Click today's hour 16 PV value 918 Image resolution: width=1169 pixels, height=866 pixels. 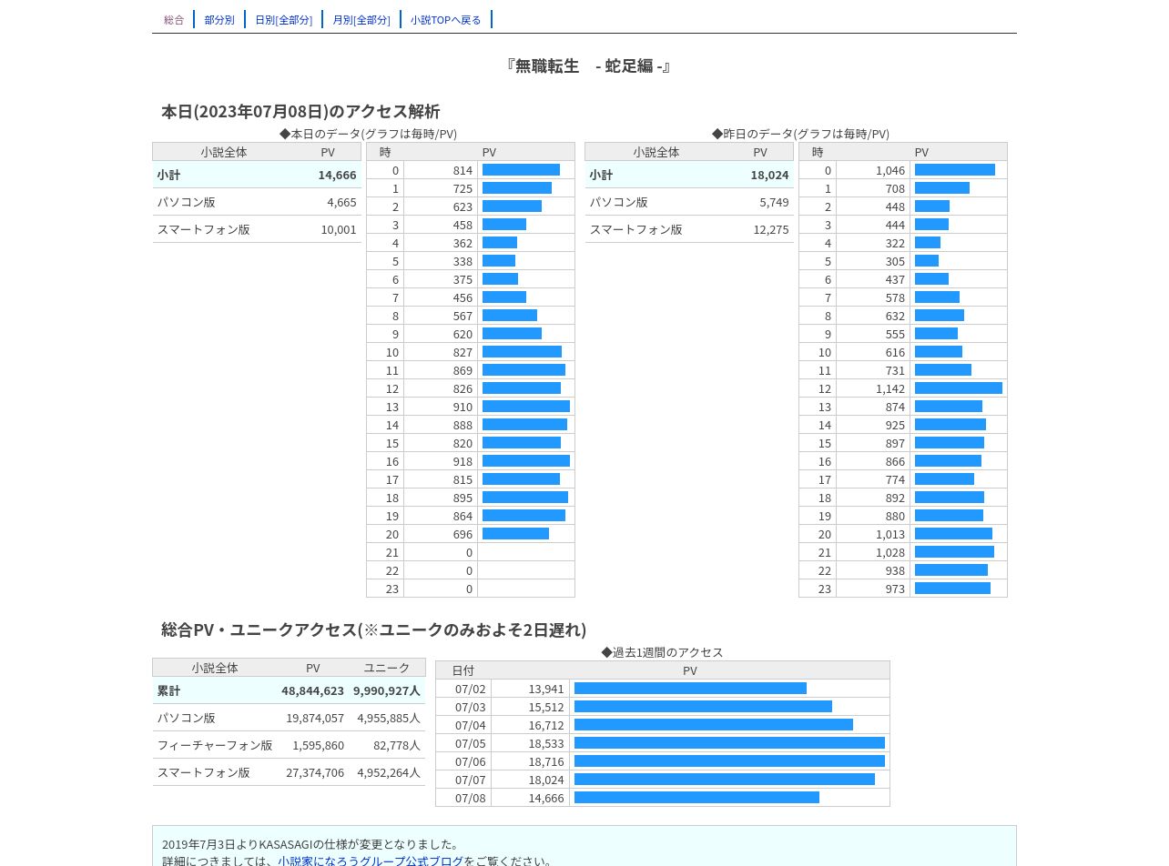pyautogui.click(x=463, y=461)
